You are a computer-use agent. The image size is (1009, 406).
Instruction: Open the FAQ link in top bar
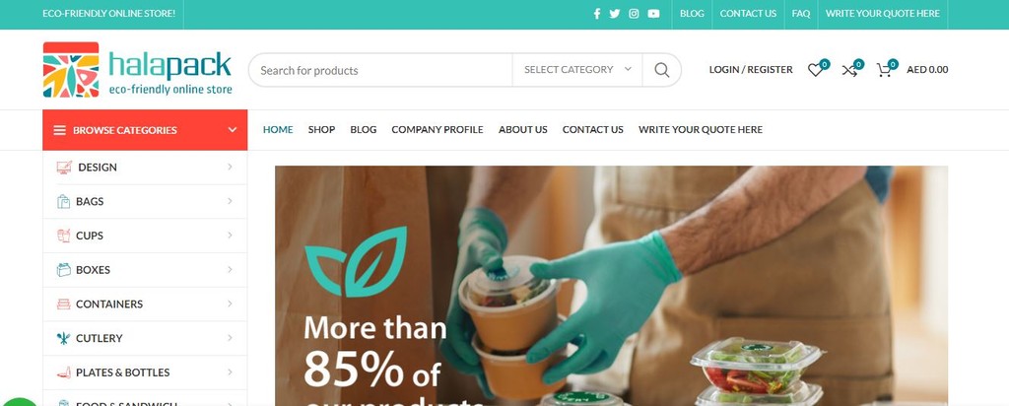click(800, 14)
